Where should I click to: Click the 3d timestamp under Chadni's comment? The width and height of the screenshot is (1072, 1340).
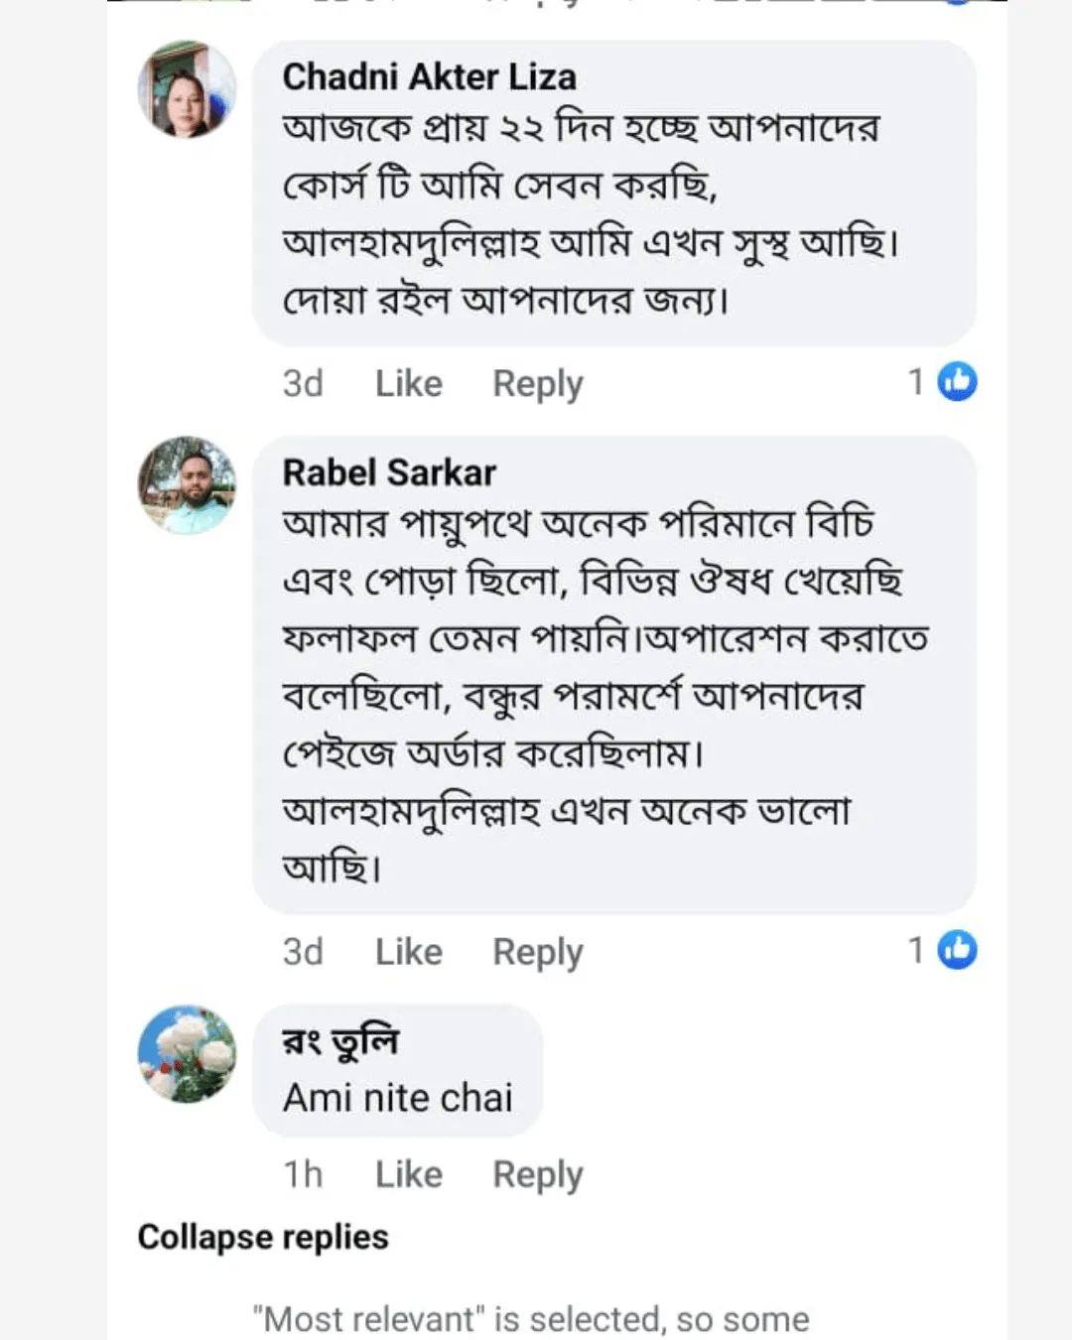click(303, 383)
